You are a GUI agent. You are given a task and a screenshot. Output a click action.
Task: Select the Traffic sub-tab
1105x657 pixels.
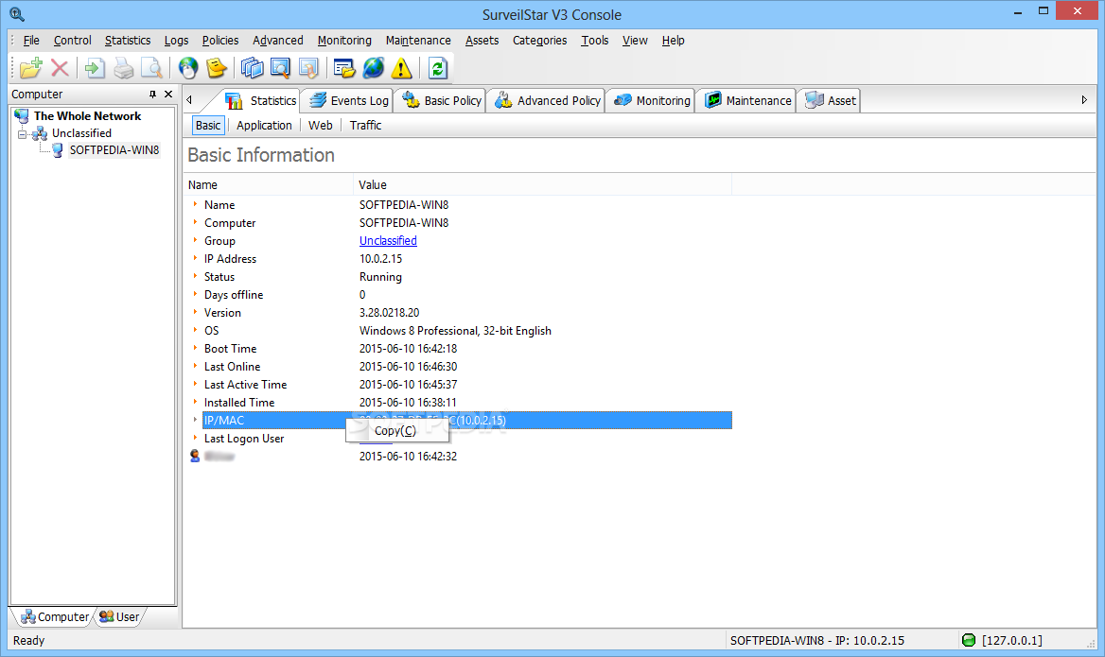[x=366, y=126]
